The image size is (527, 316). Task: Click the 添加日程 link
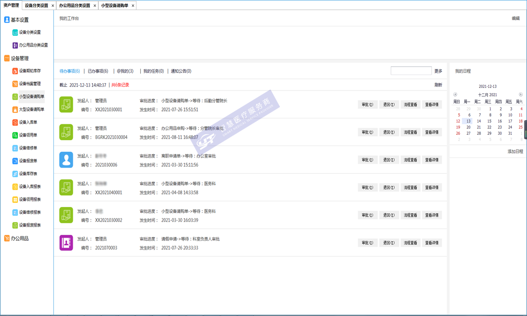(x=515, y=151)
